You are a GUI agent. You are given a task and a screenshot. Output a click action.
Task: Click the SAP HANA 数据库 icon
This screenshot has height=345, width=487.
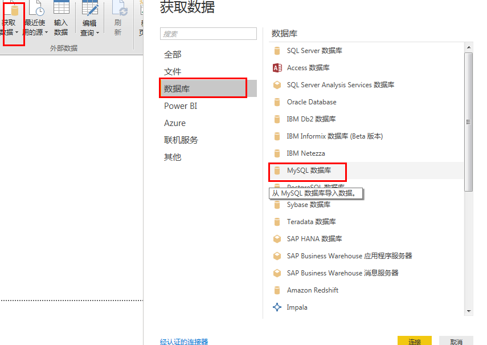[277, 239]
